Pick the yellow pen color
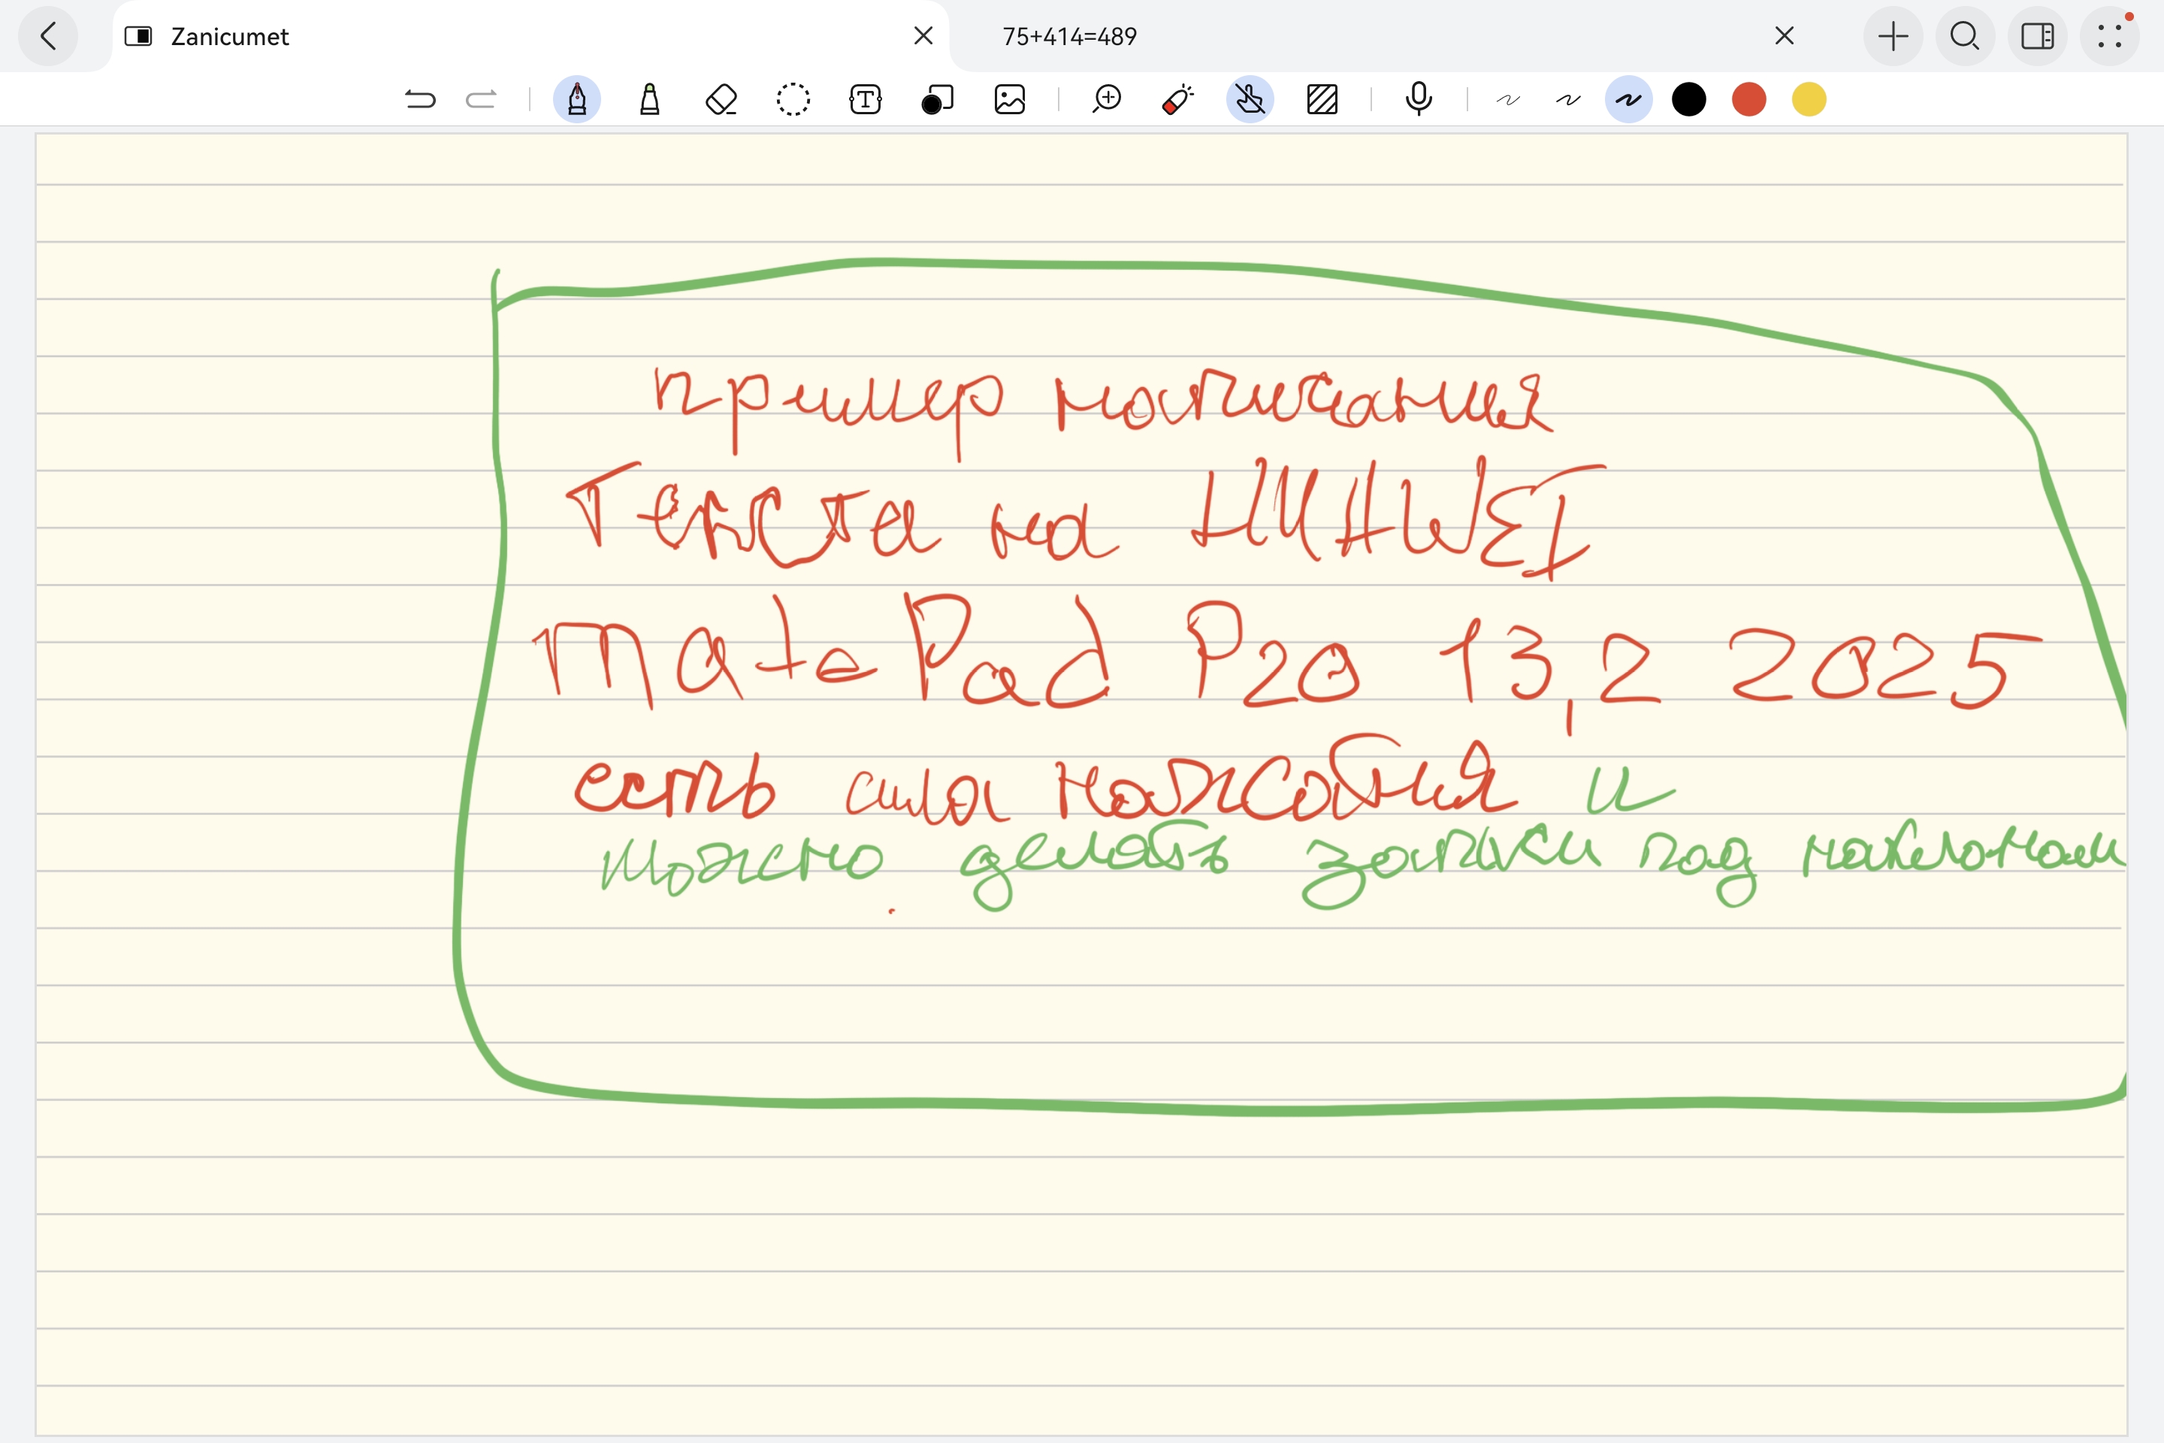This screenshot has height=1443, width=2164. 1809,99
